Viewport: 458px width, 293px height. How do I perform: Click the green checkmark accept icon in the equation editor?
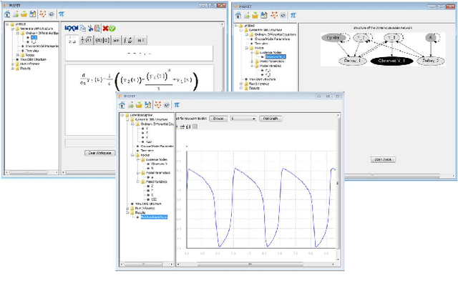(112, 29)
